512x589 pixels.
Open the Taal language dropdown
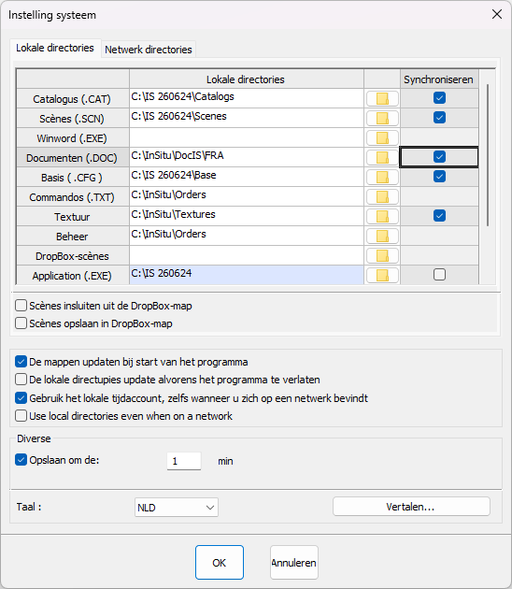click(177, 508)
